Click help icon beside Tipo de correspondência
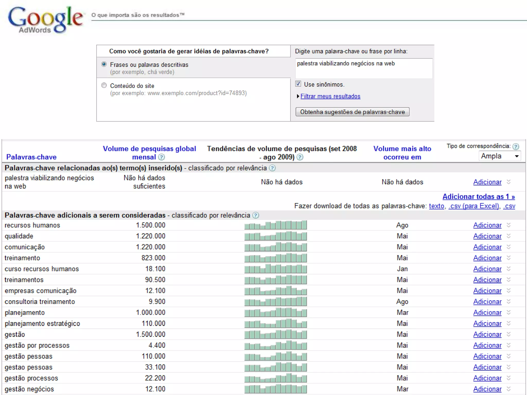 click(515, 147)
